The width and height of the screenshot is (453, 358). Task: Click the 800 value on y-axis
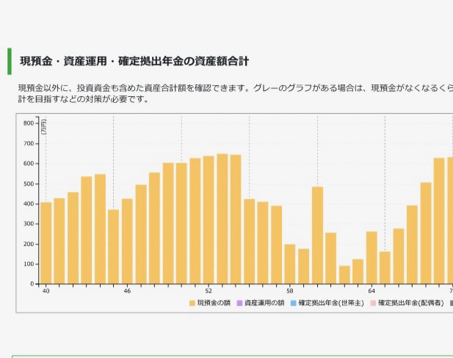28,123
